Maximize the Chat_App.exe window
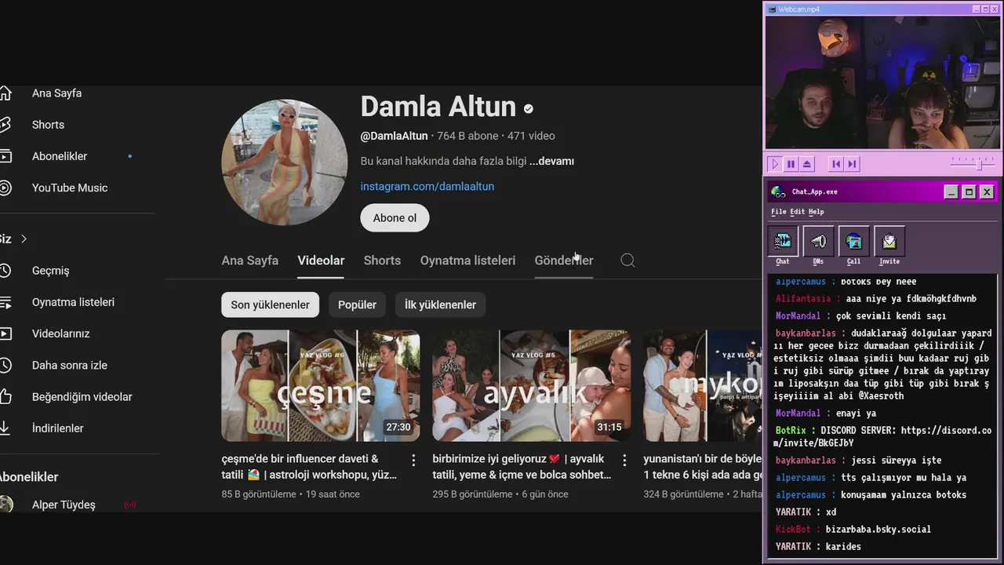 969,192
